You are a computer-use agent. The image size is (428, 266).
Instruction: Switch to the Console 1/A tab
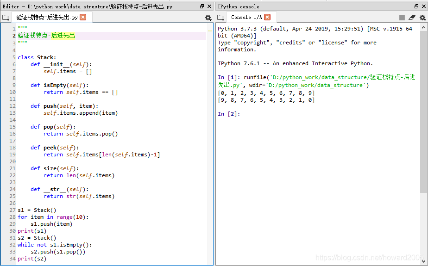pos(246,17)
